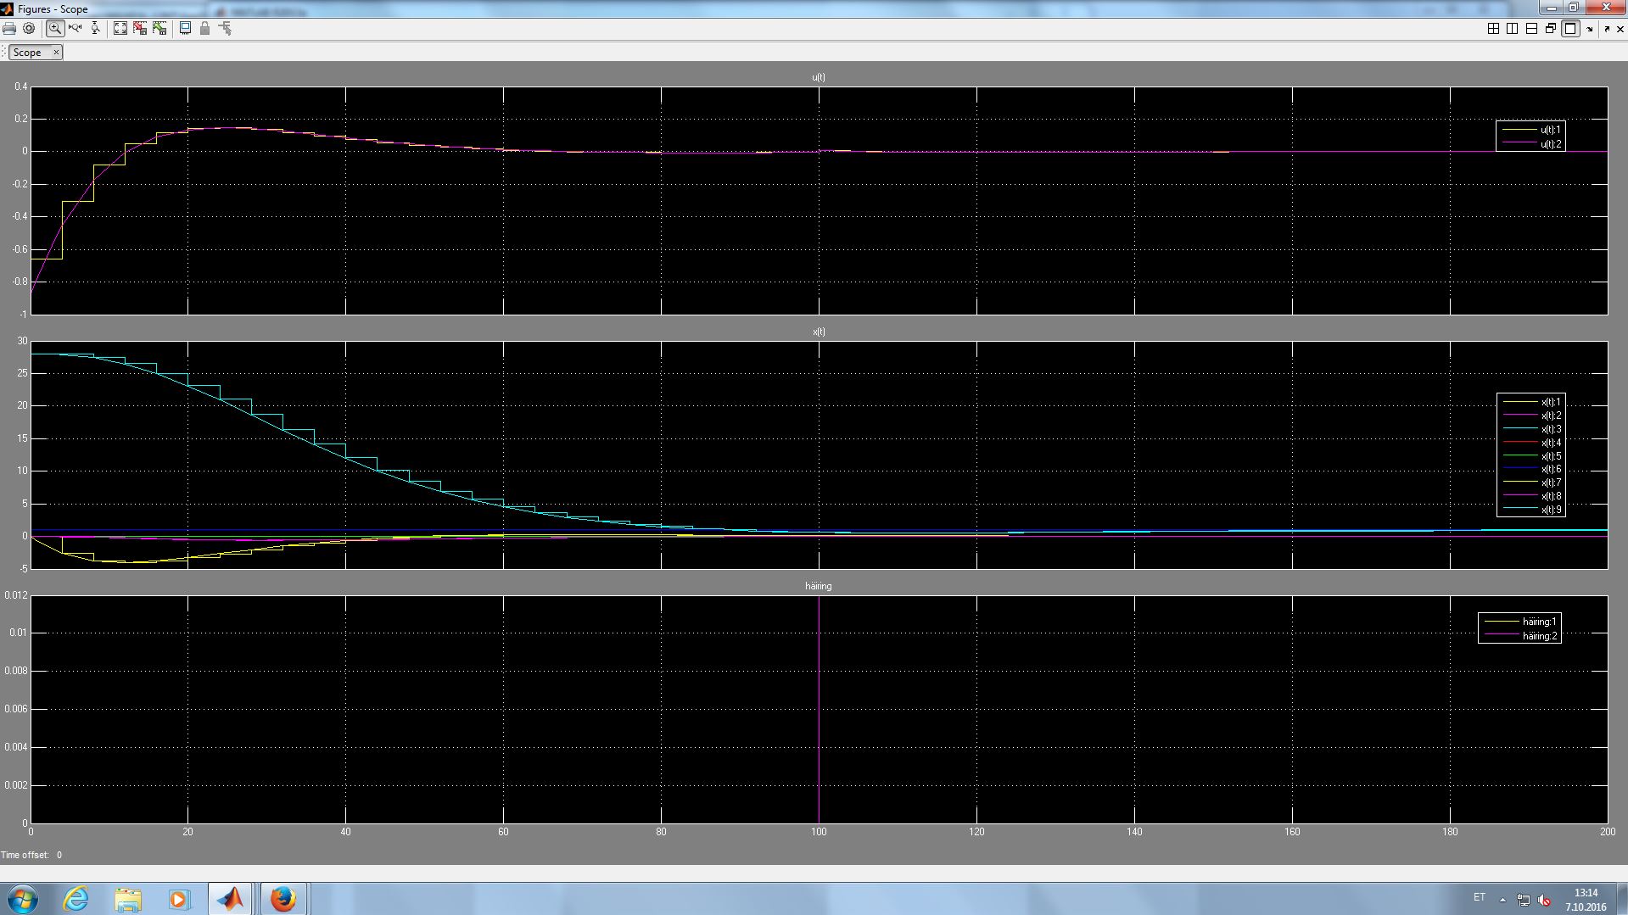Open Windows Media Player from the taskbar
The image size is (1628, 915).
point(179,899)
